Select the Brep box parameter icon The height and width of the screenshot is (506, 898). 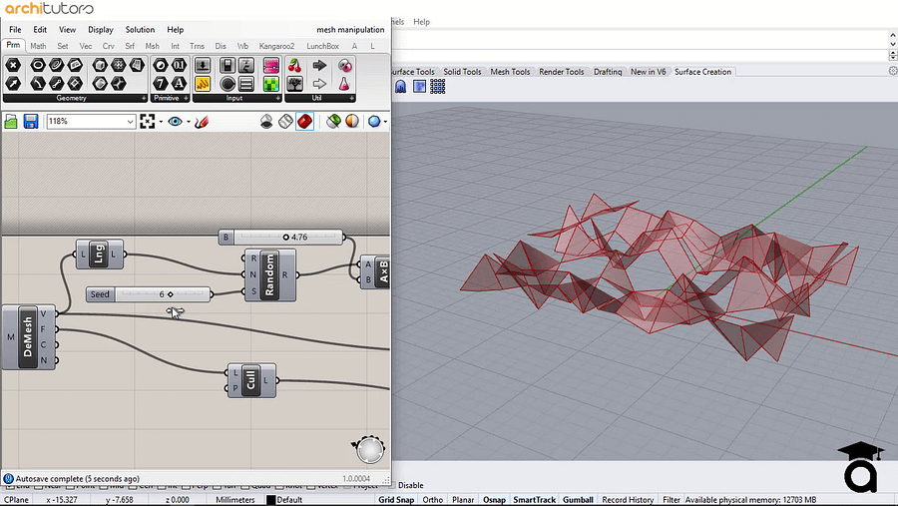(100, 65)
